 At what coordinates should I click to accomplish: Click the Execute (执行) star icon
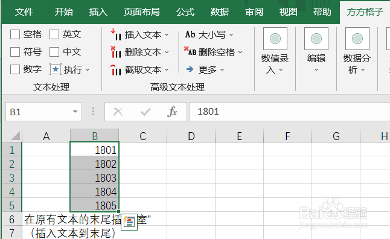[x=56, y=69]
